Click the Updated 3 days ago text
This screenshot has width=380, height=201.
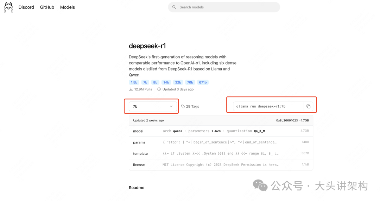click(178, 89)
